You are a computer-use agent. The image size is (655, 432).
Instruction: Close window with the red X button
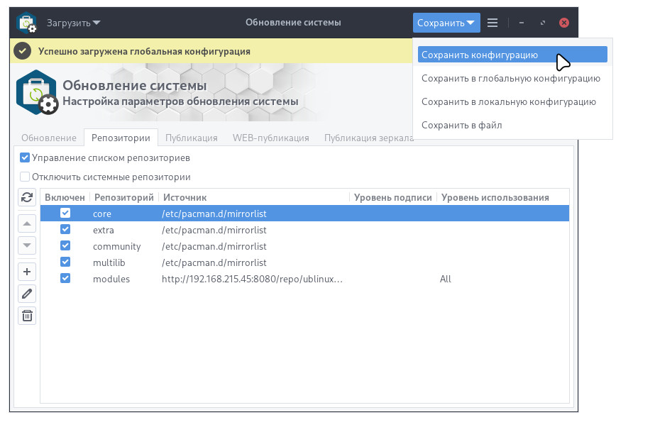[564, 23]
